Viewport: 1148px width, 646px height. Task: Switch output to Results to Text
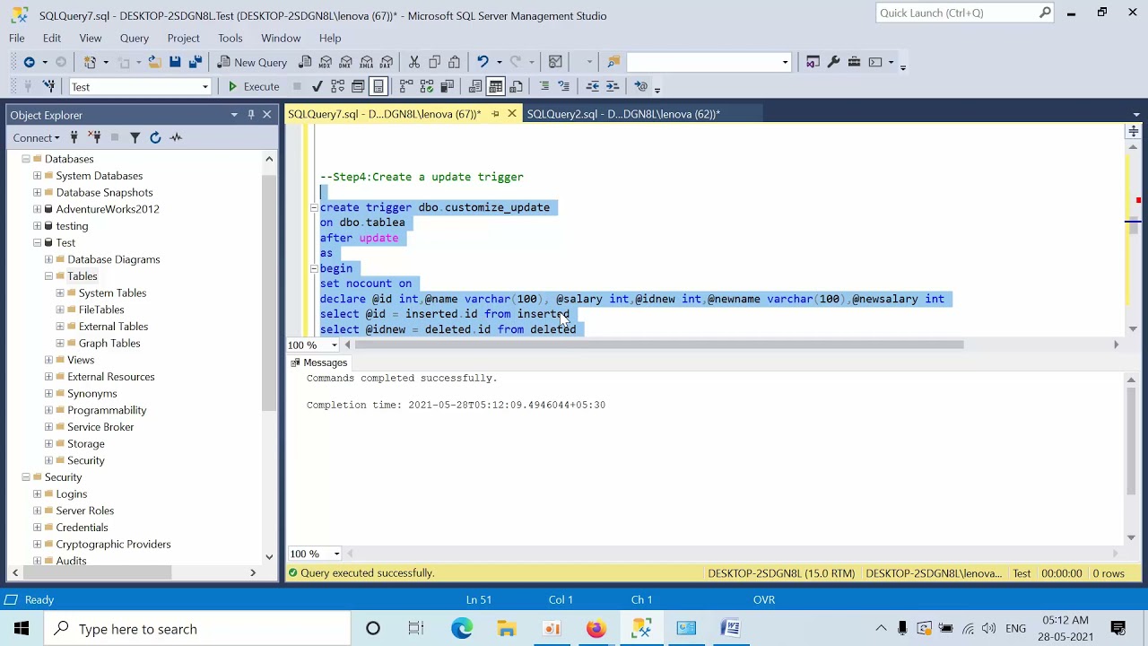[475, 86]
